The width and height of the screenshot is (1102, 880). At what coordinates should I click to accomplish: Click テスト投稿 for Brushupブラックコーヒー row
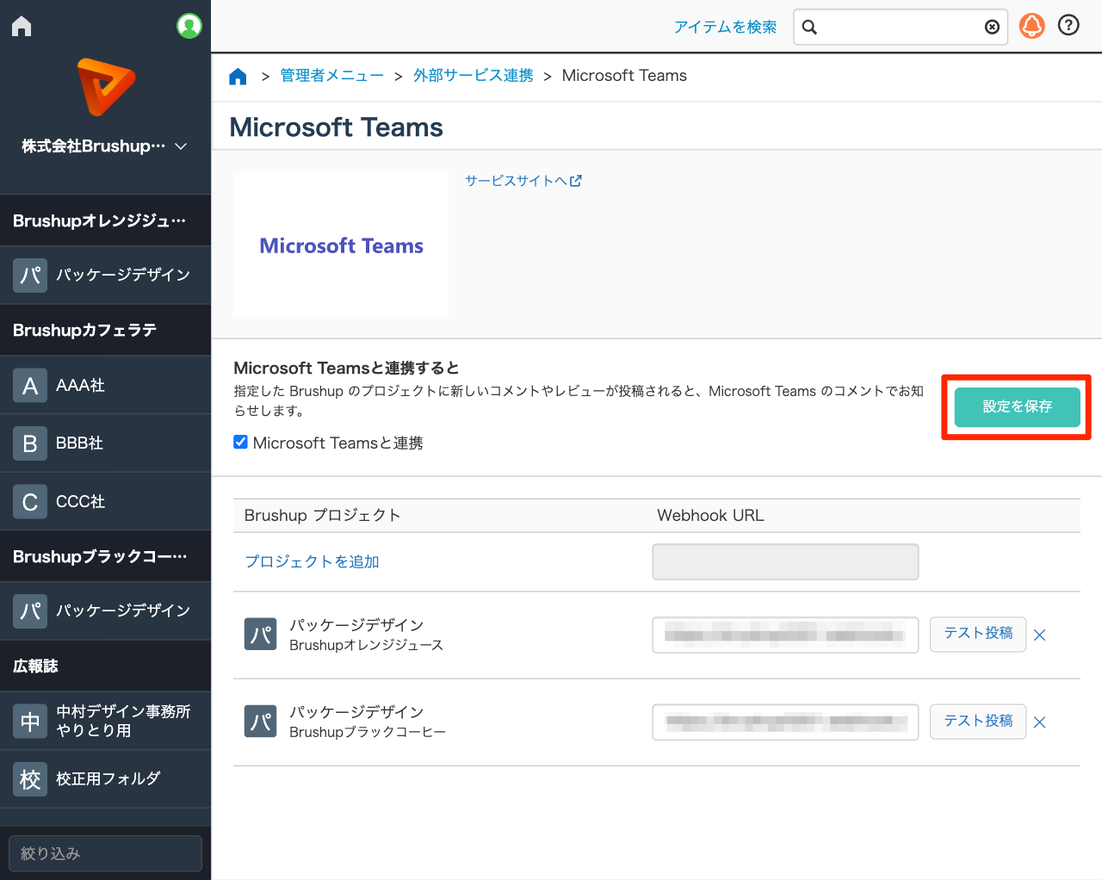click(978, 722)
